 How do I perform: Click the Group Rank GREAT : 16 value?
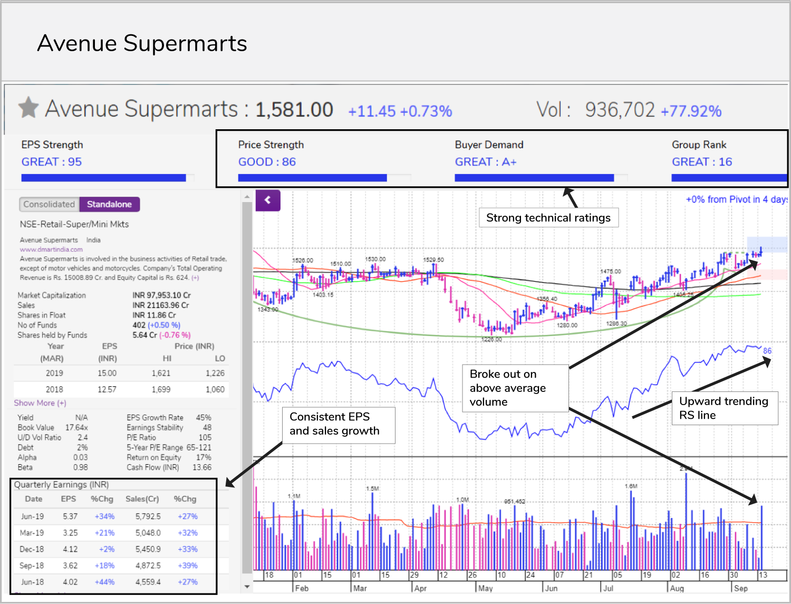(702, 162)
